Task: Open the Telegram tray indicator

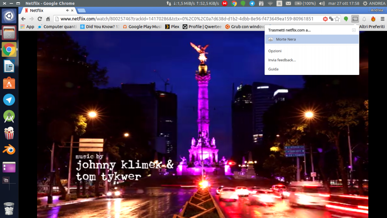Action: tap(252, 3)
